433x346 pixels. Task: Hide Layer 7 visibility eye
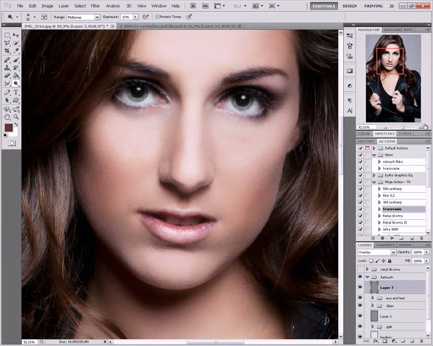tap(360, 287)
